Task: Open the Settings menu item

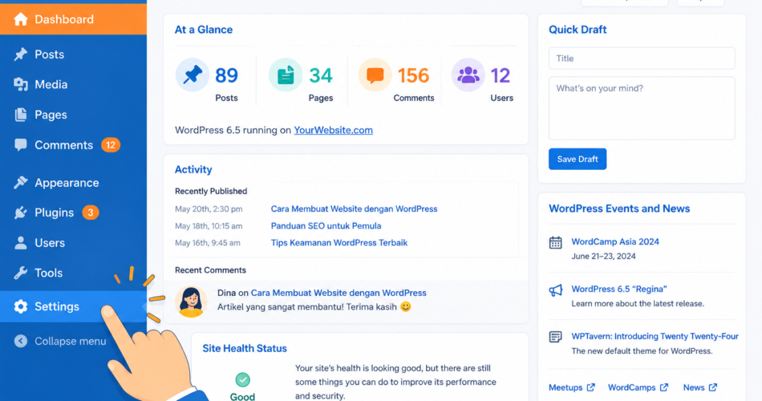Action: 73,306
